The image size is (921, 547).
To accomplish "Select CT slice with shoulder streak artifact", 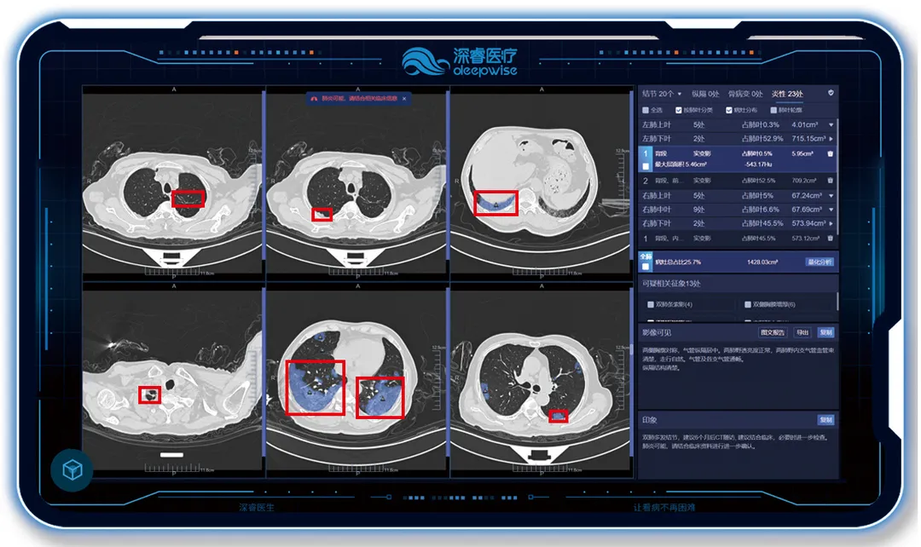I will pyautogui.click(x=172, y=378).
